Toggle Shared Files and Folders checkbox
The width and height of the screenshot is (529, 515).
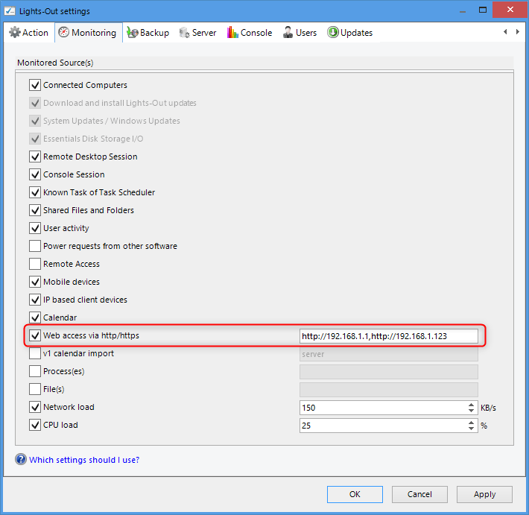pos(35,210)
